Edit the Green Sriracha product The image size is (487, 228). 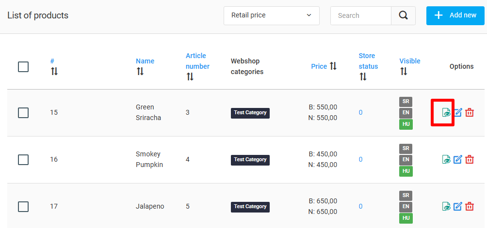pyautogui.click(x=458, y=112)
